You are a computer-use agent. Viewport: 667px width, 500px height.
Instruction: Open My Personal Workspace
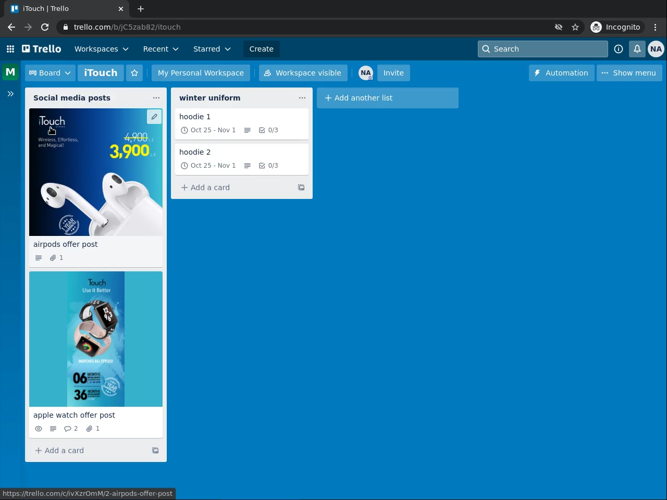201,73
